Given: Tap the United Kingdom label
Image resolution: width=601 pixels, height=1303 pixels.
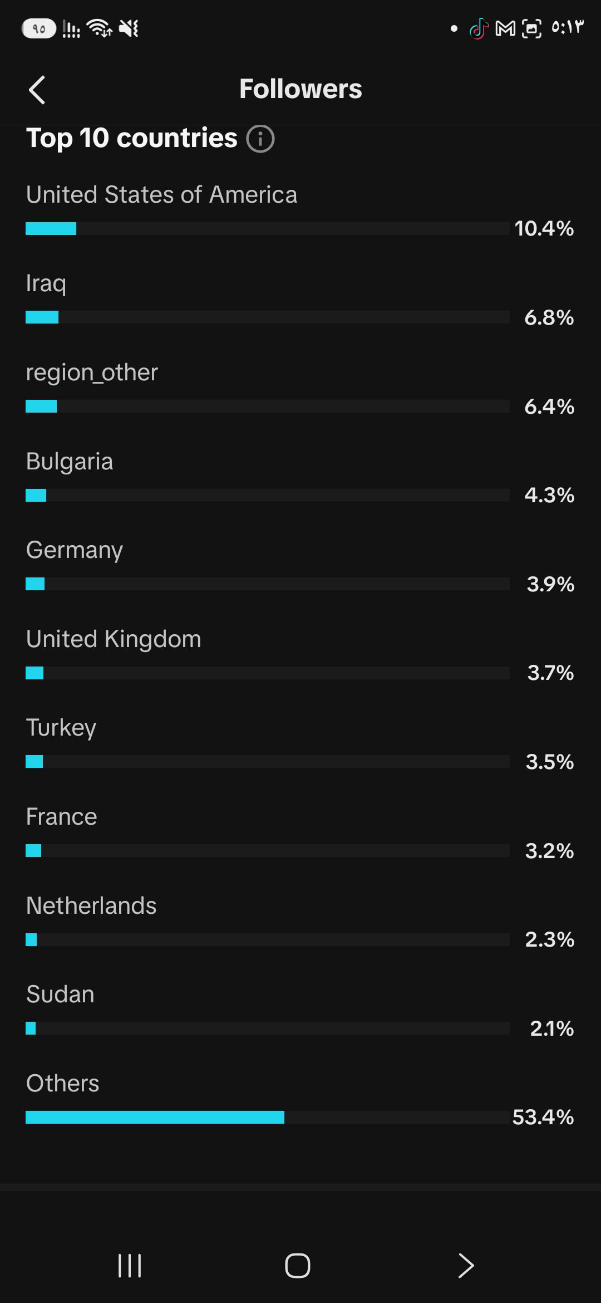Looking at the screenshot, I should pos(114,639).
